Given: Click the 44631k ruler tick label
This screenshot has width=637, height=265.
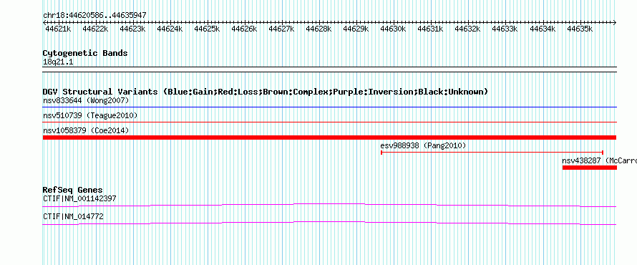Looking at the screenshot, I should 431,29.
